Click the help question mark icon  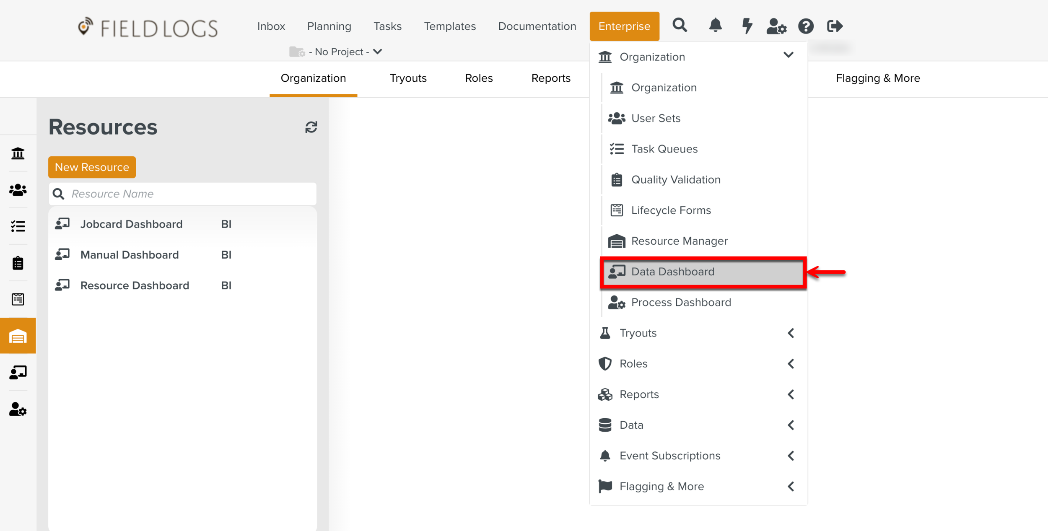click(806, 26)
